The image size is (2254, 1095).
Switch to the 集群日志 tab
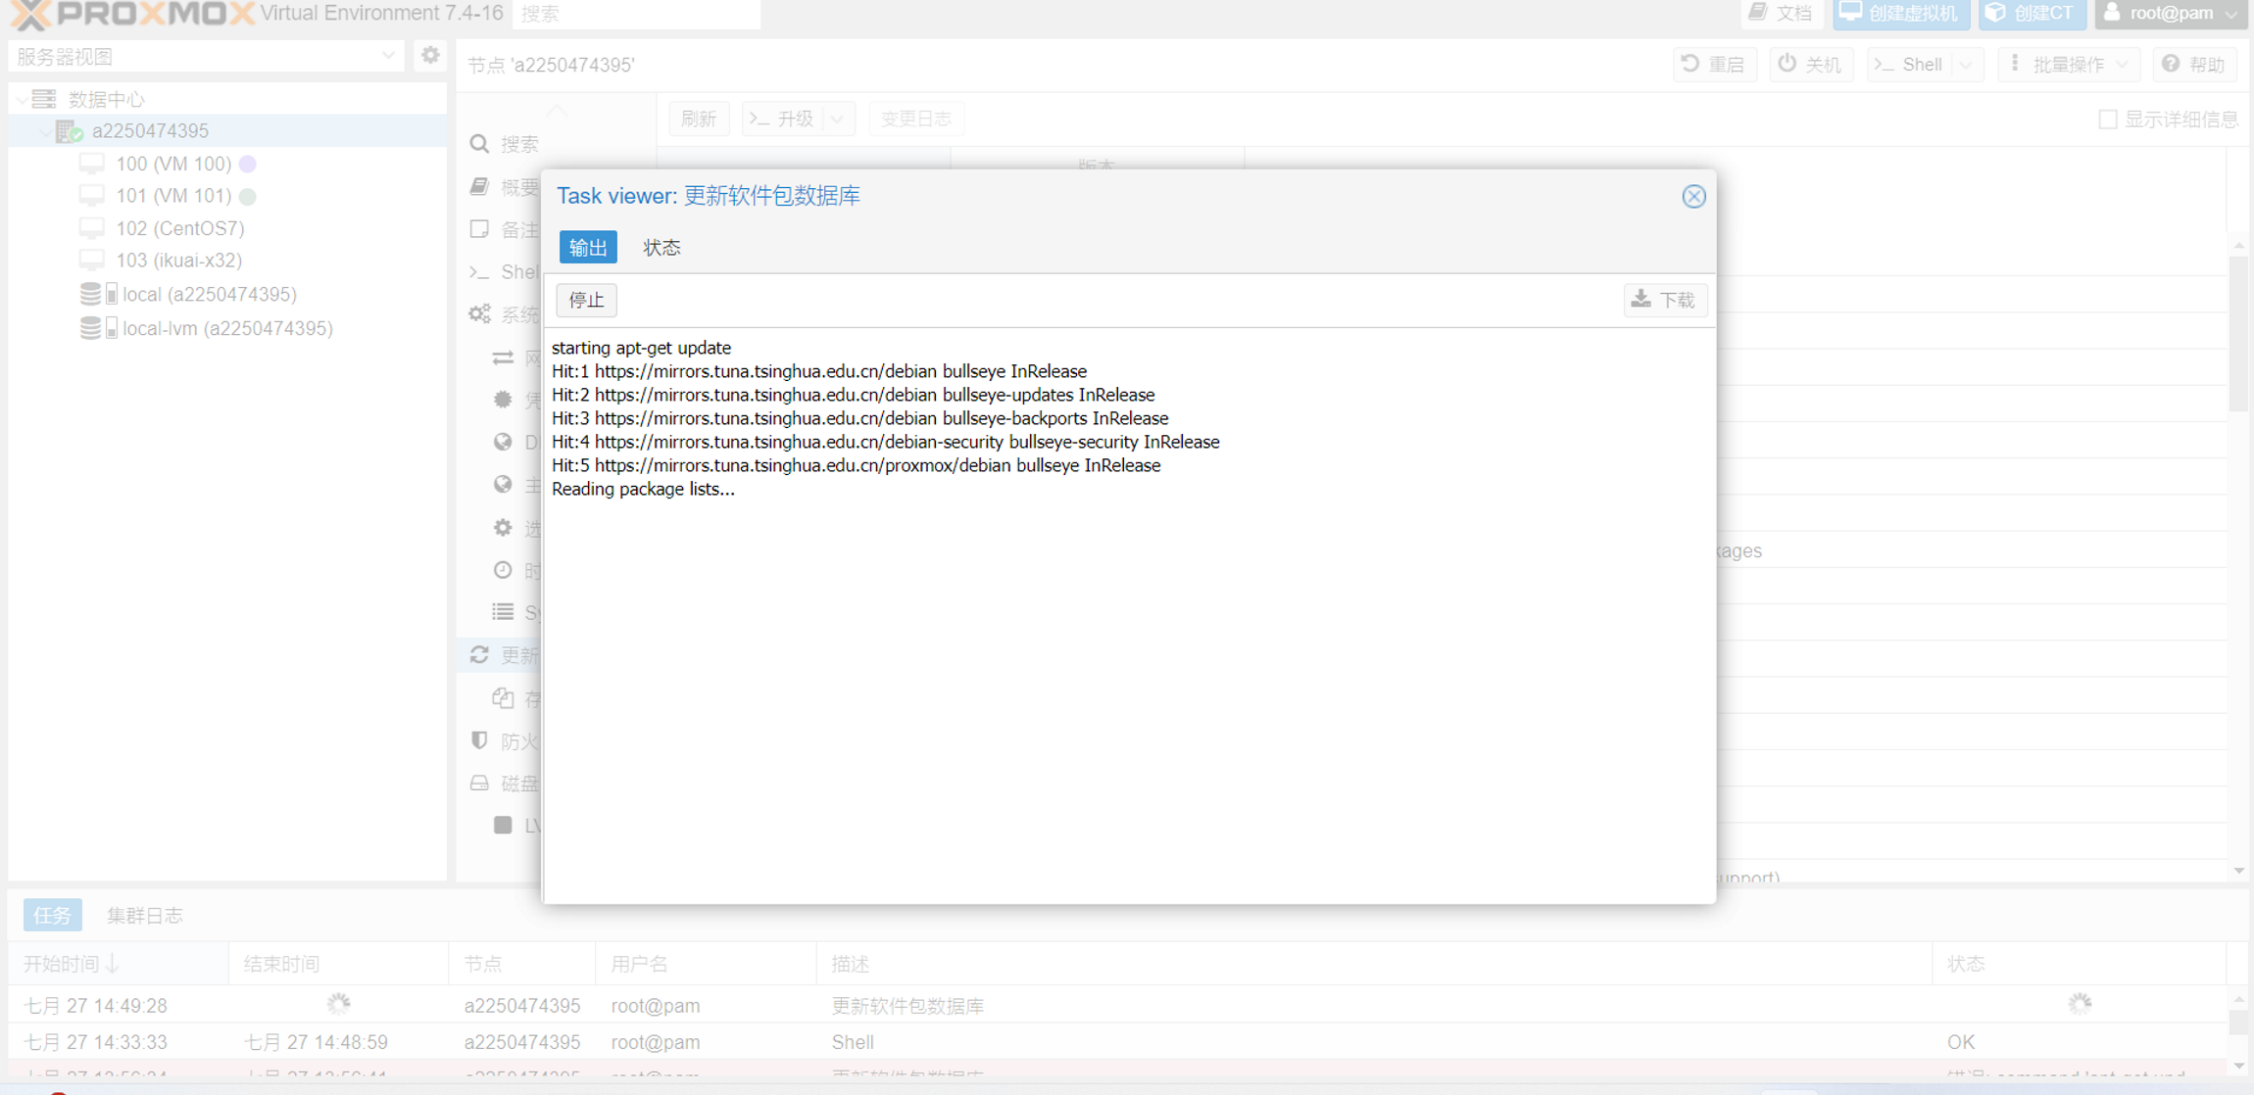pyautogui.click(x=145, y=916)
